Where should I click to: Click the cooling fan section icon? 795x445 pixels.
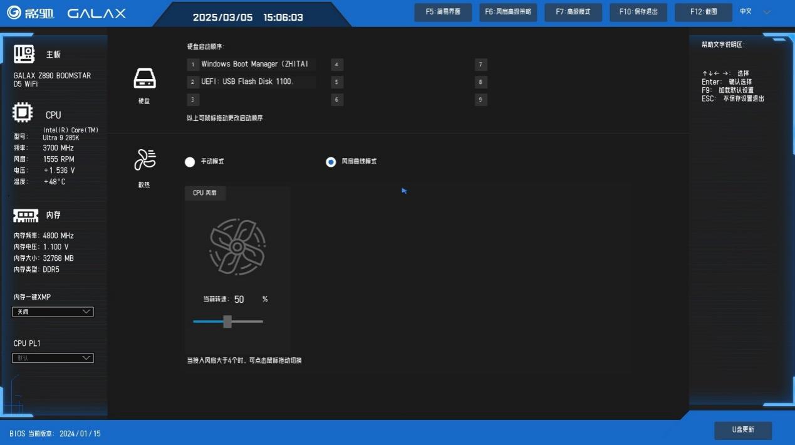[145, 160]
